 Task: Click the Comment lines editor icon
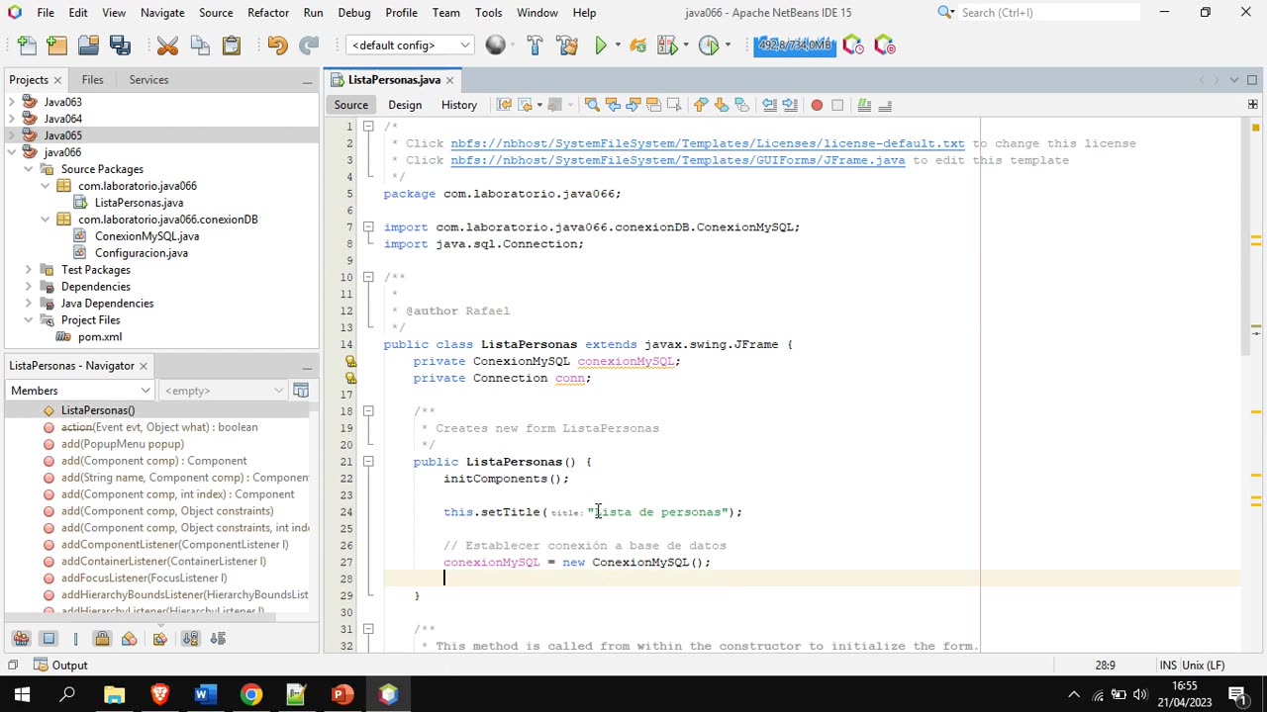tap(864, 105)
